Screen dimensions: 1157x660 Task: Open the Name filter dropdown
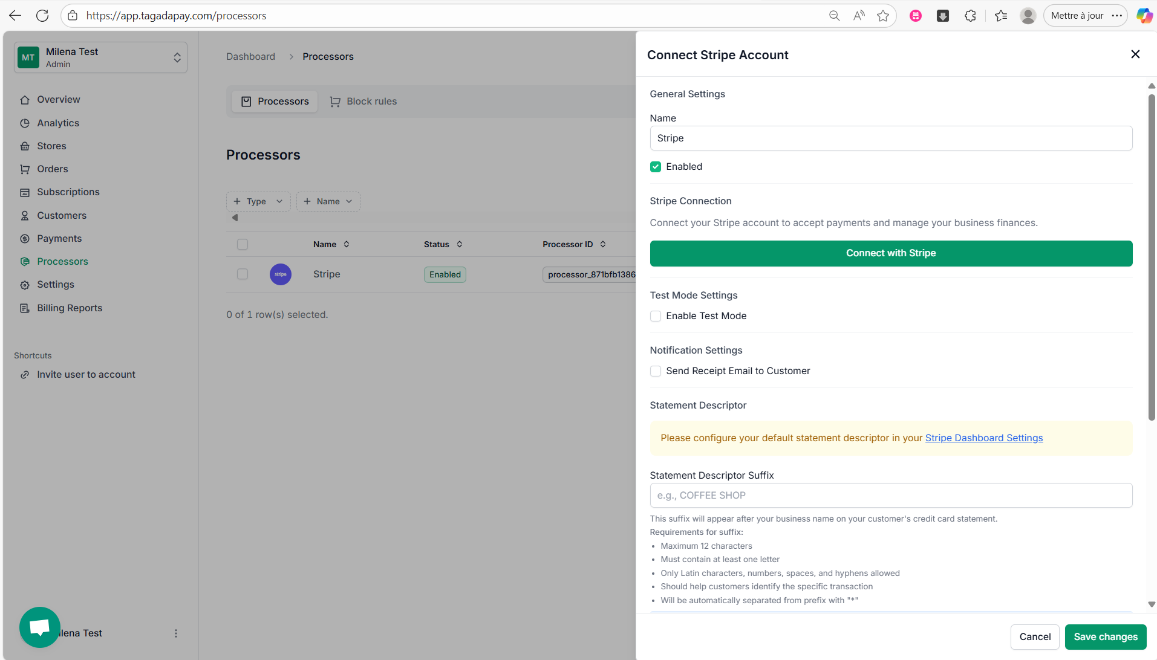click(x=328, y=201)
